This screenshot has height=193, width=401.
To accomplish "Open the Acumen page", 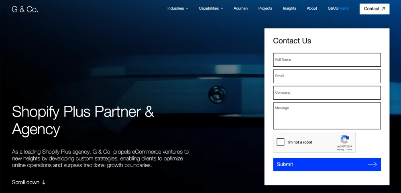I will (241, 8).
